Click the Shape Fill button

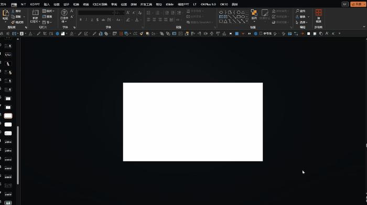[280, 11]
